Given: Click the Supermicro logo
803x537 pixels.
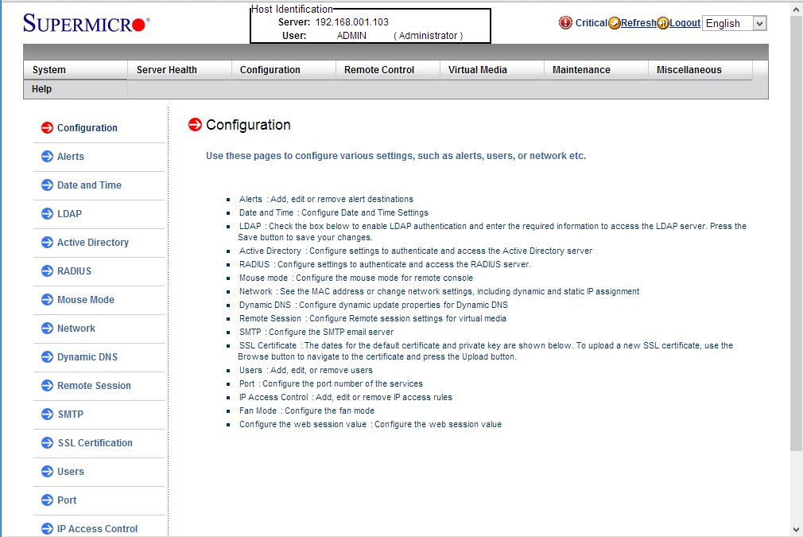Looking at the screenshot, I should (x=86, y=23).
